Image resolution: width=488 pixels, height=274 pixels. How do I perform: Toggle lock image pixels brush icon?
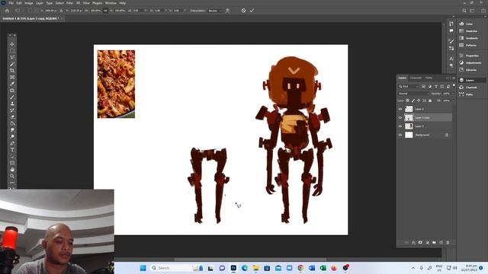pos(413,100)
